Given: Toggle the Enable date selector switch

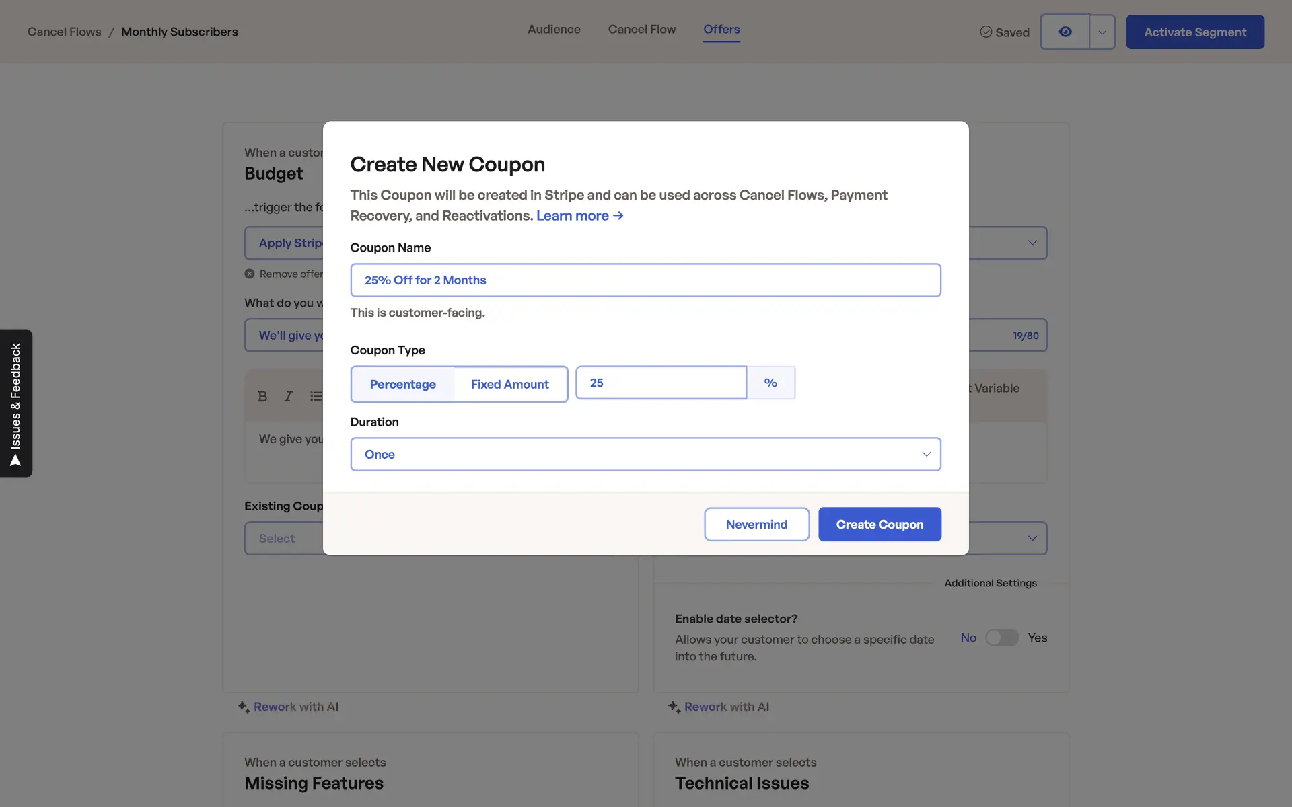Looking at the screenshot, I should (1001, 638).
